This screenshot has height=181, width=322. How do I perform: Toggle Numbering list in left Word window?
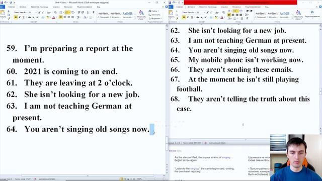point(67,13)
